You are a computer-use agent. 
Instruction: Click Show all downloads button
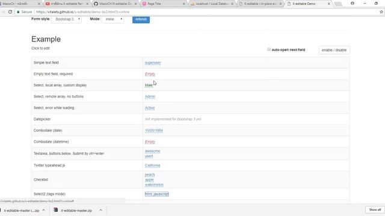tap(375, 210)
